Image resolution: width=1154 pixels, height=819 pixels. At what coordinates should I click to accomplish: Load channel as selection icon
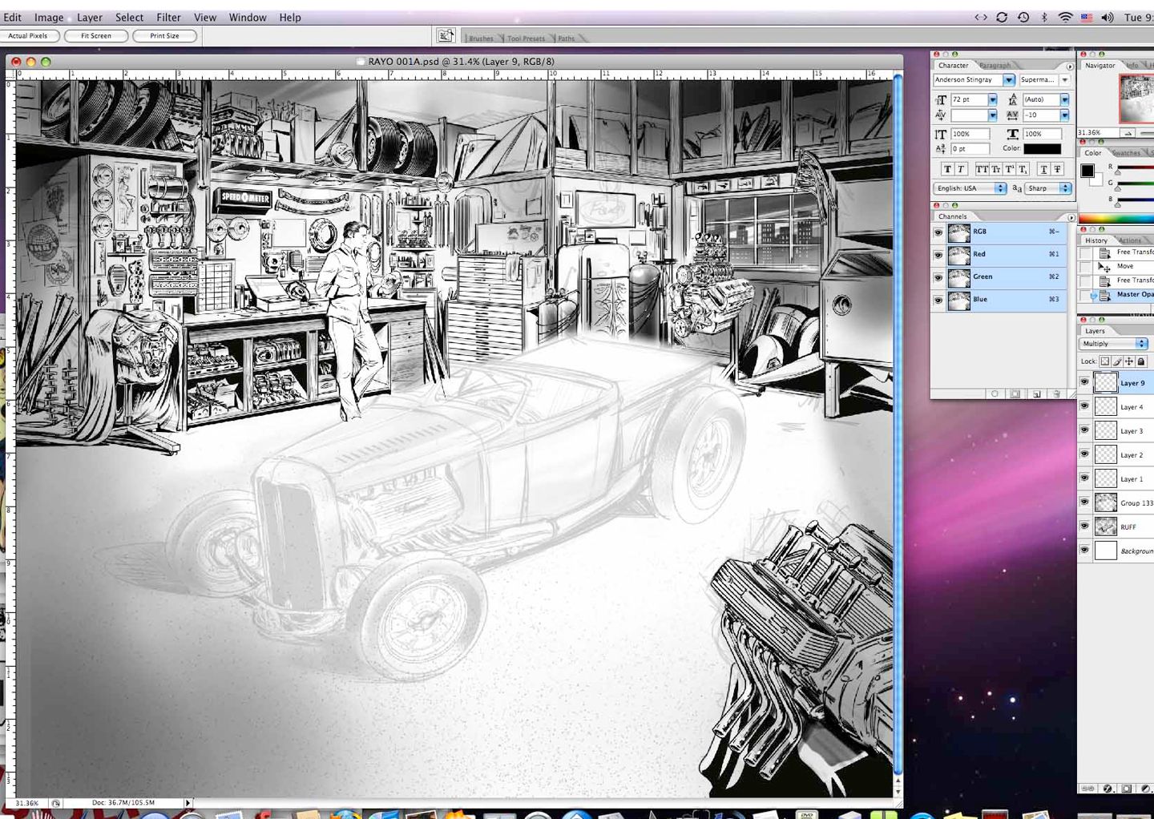[x=995, y=394]
